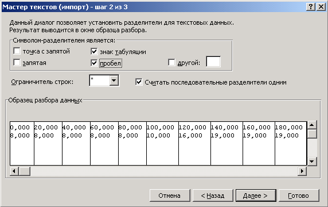Select preview cell '40,000'
This screenshot has height=207, width=328.
pyautogui.click(x=74, y=127)
